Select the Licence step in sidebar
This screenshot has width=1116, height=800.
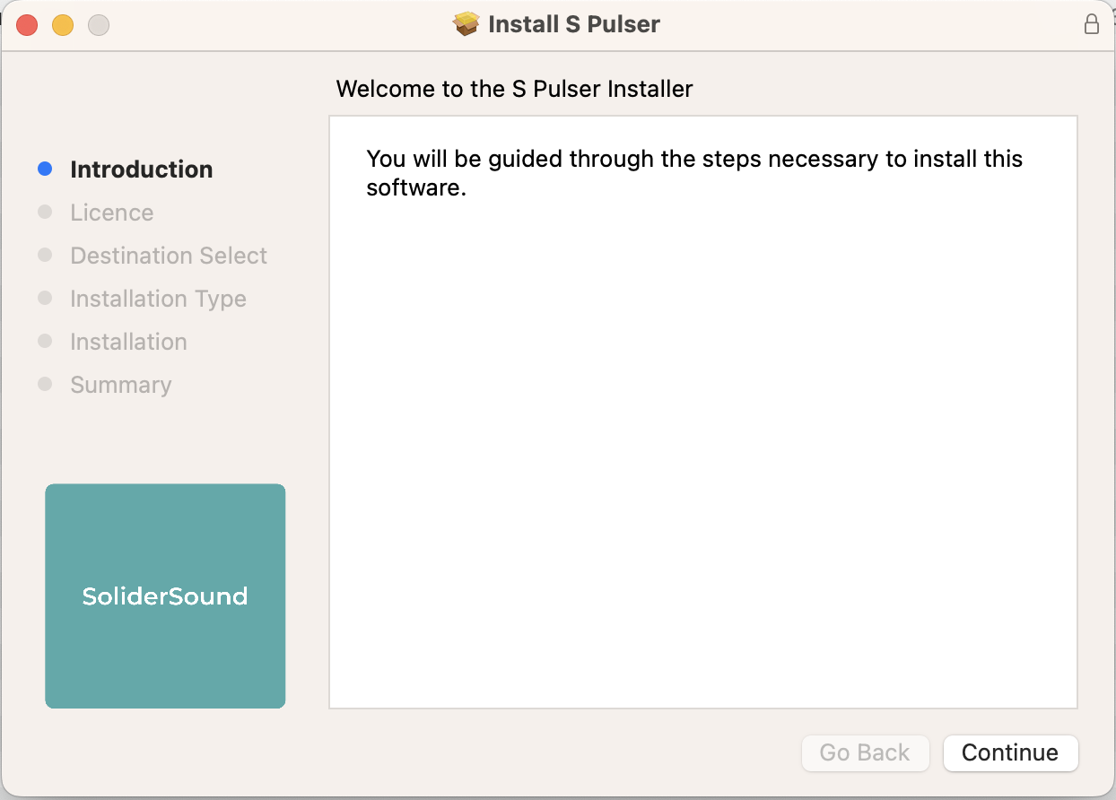pyautogui.click(x=112, y=213)
